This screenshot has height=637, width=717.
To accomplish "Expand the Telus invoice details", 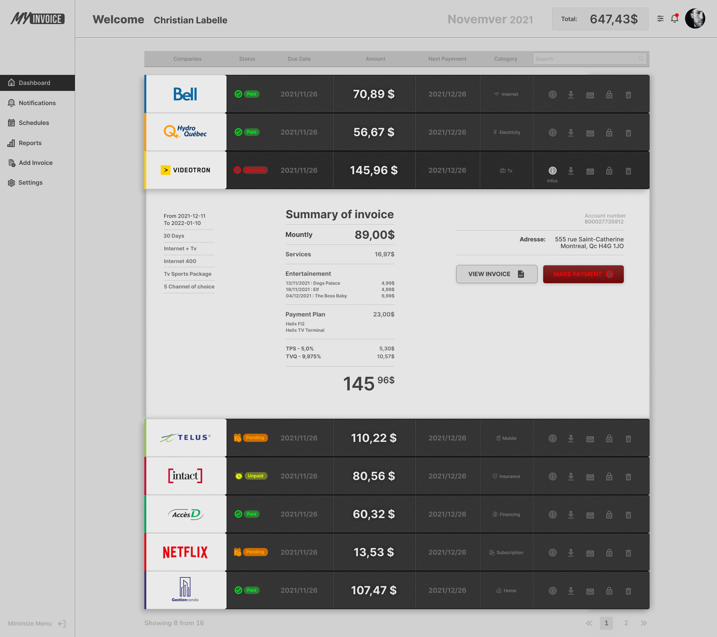I will 552,438.
